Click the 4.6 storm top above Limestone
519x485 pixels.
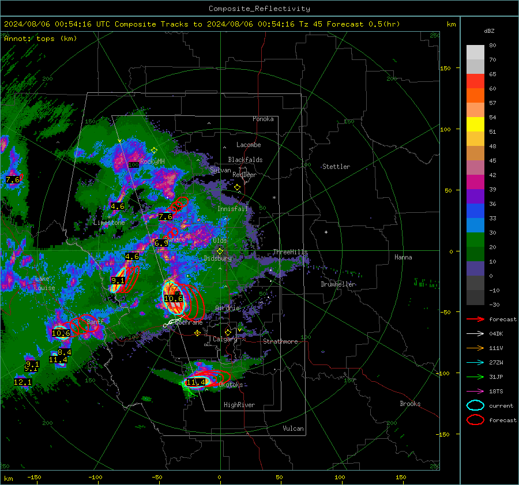(x=118, y=206)
